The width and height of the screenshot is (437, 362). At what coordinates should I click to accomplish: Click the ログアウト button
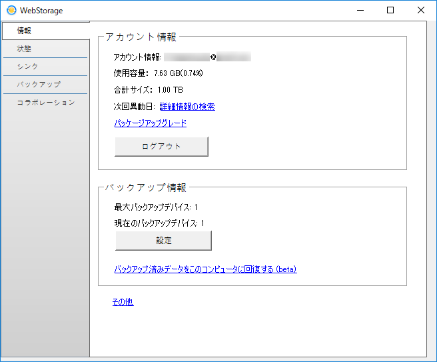161,147
